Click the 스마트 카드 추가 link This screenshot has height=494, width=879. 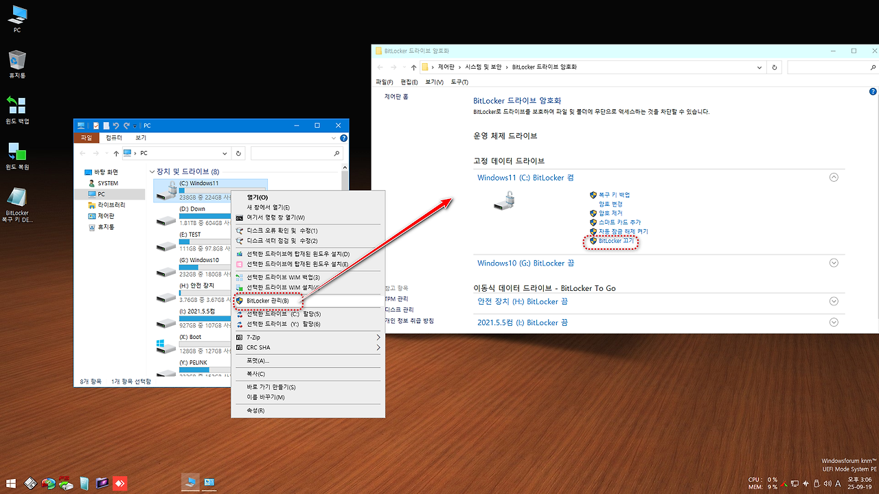[x=619, y=222]
